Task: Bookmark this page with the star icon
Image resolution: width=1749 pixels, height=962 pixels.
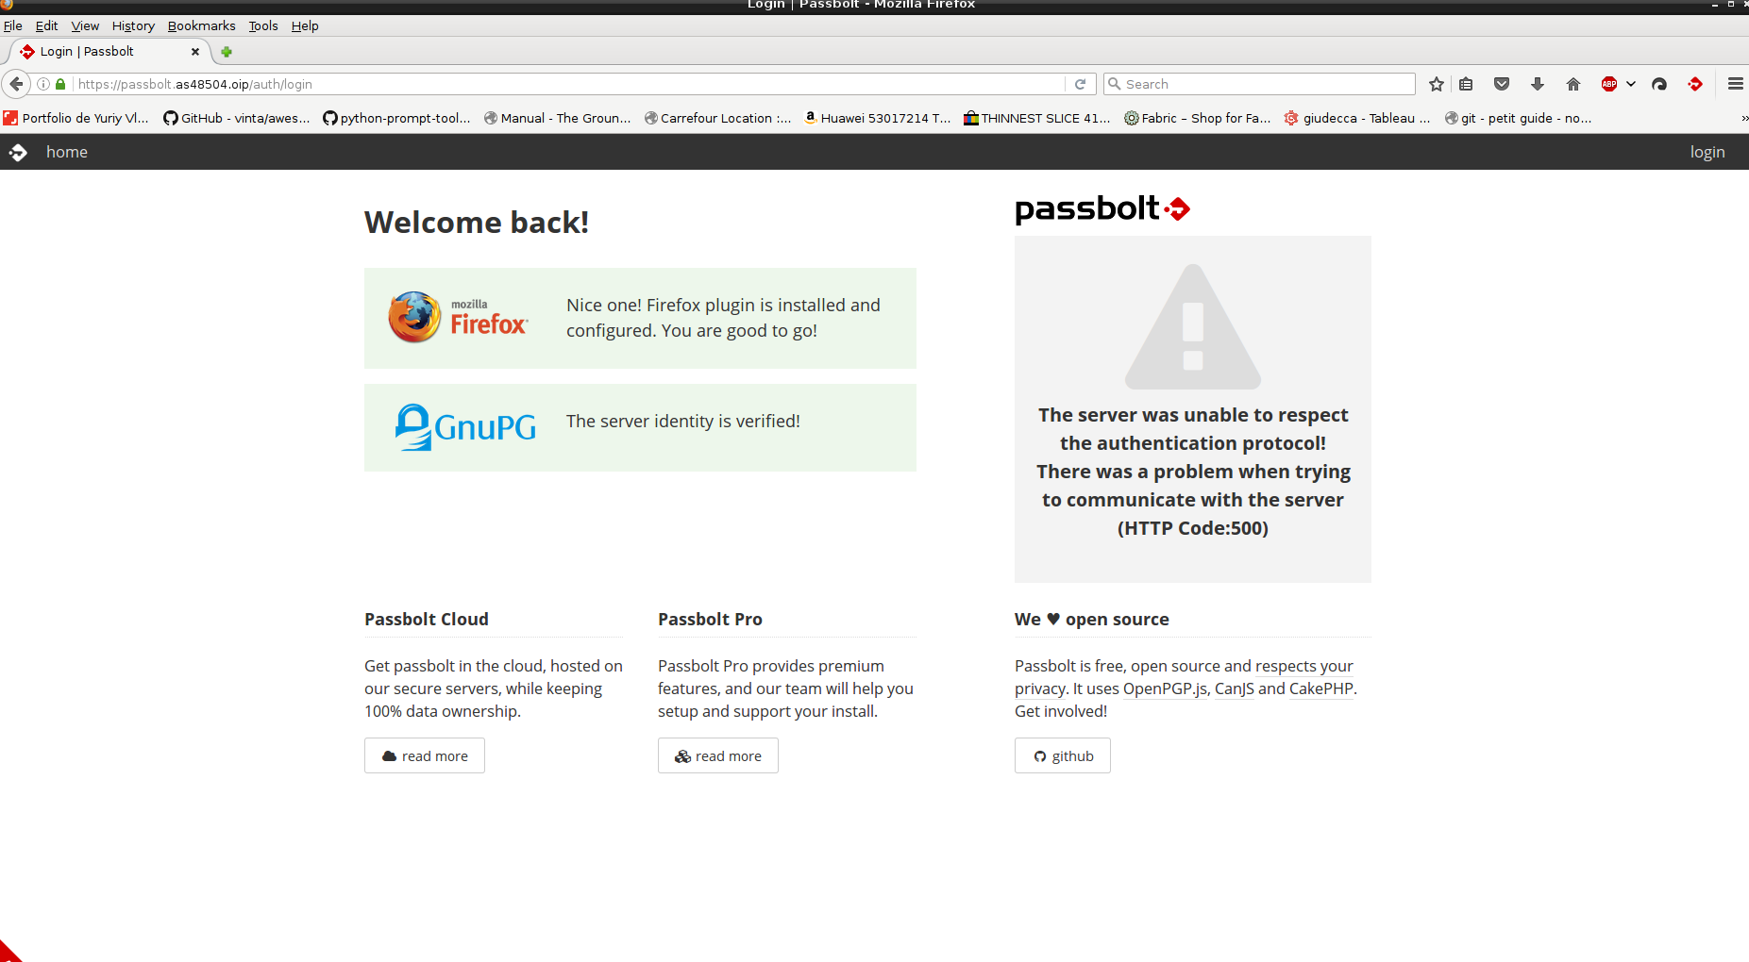Action: [x=1436, y=84]
